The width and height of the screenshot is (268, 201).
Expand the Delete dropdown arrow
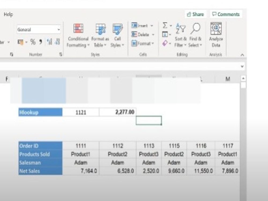coord(153,35)
